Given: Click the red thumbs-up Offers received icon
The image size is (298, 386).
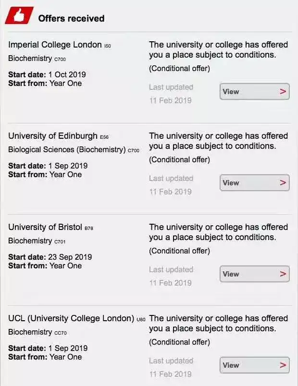Looking at the screenshot, I should point(19,16).
